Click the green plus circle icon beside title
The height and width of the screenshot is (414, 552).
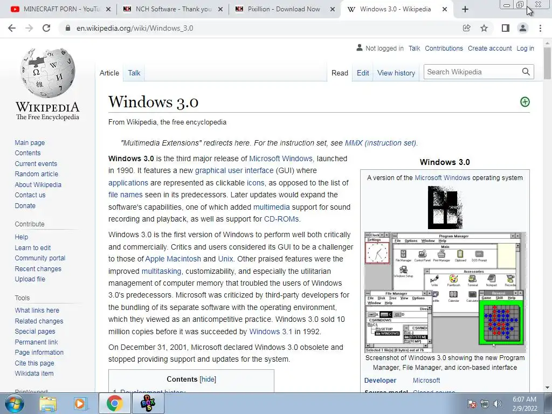(525, 102)
